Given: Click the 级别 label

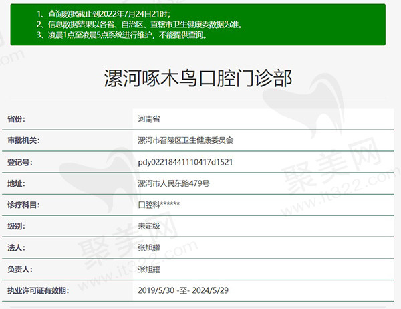Looking at the screenshot, I should pos(16,226).
